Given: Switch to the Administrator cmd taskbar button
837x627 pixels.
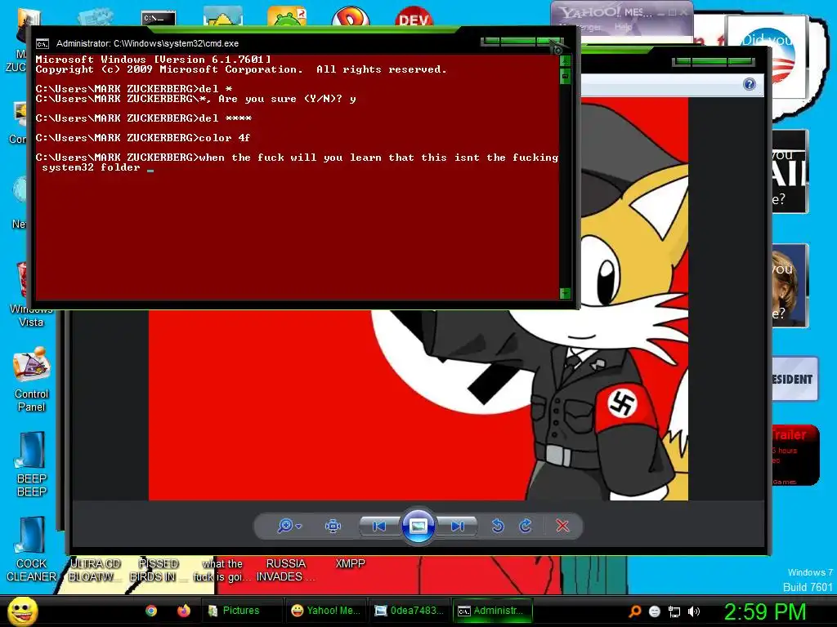Looking at the screenshot, I should pos(493,611).
